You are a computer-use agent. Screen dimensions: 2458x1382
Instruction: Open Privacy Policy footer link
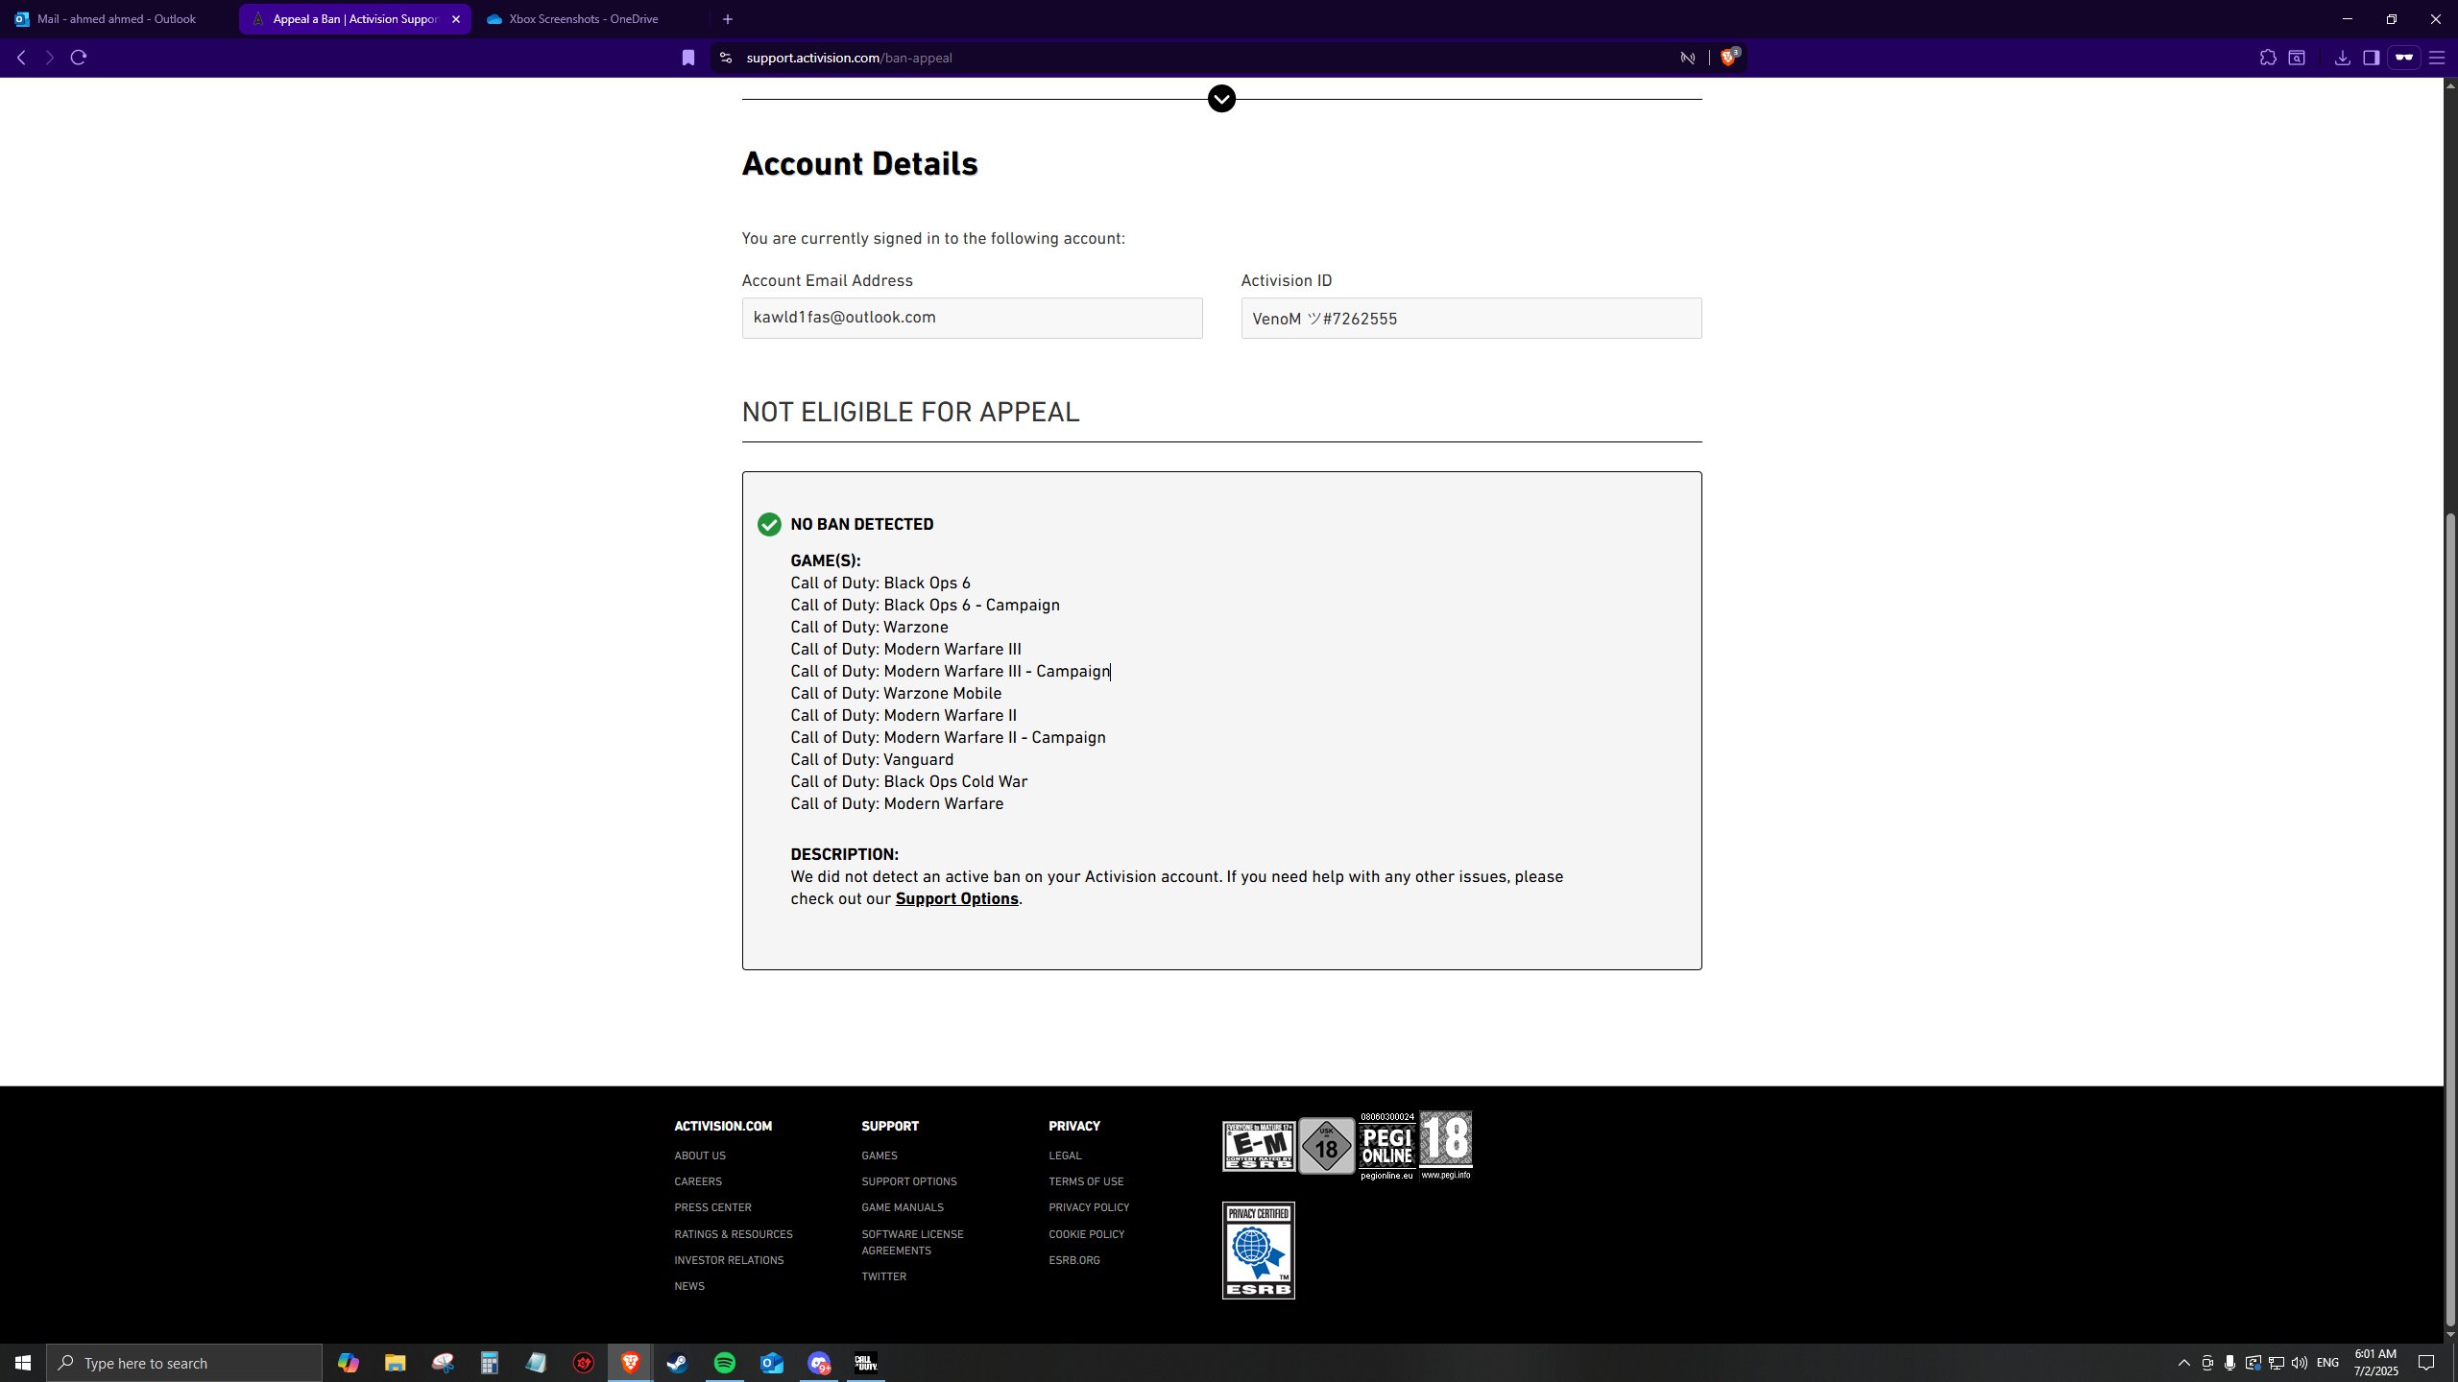point(1089,1207)
